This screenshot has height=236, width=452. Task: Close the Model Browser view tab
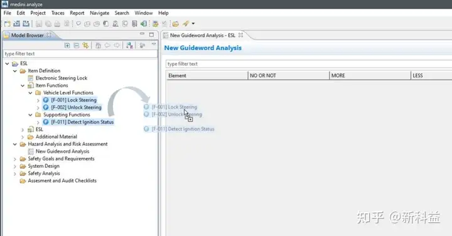pos(49,35)
